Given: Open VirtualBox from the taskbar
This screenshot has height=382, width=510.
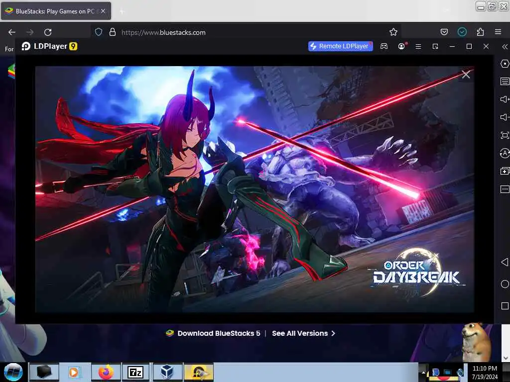Looking at the screenshot, I should point(167,372).
